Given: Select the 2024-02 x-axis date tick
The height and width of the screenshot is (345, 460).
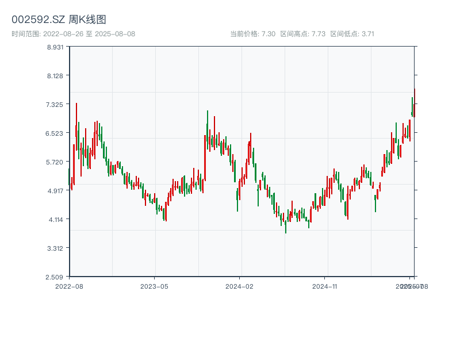Looking at the screenshot, I should coord(239,286).
